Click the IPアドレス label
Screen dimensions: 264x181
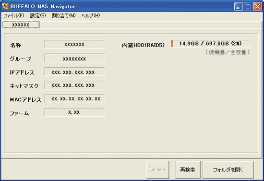[x=22, y=72]
